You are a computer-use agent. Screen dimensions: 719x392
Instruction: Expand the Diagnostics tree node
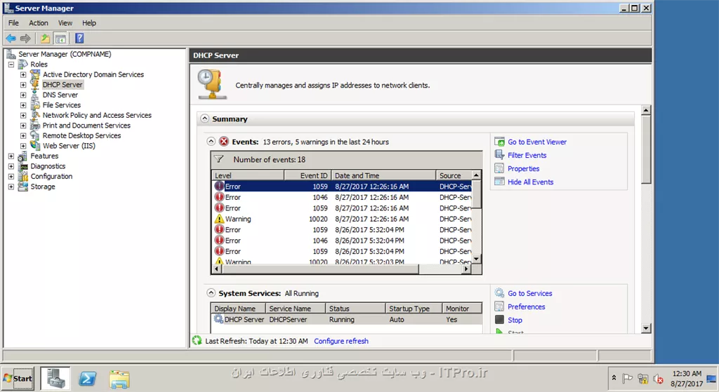tap(11, 166)
